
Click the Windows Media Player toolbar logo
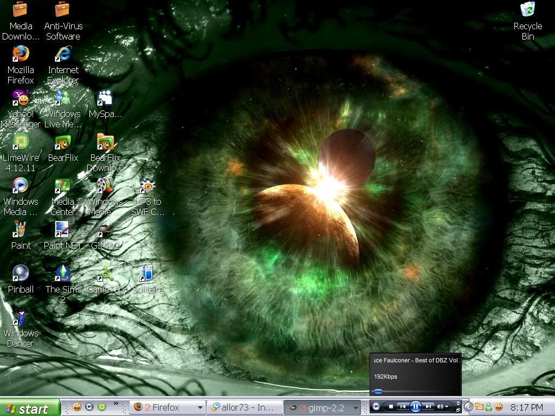pyautogui.click(x=376, y=407)
